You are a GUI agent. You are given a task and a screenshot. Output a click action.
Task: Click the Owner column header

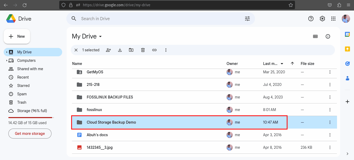tap(232, 64)
